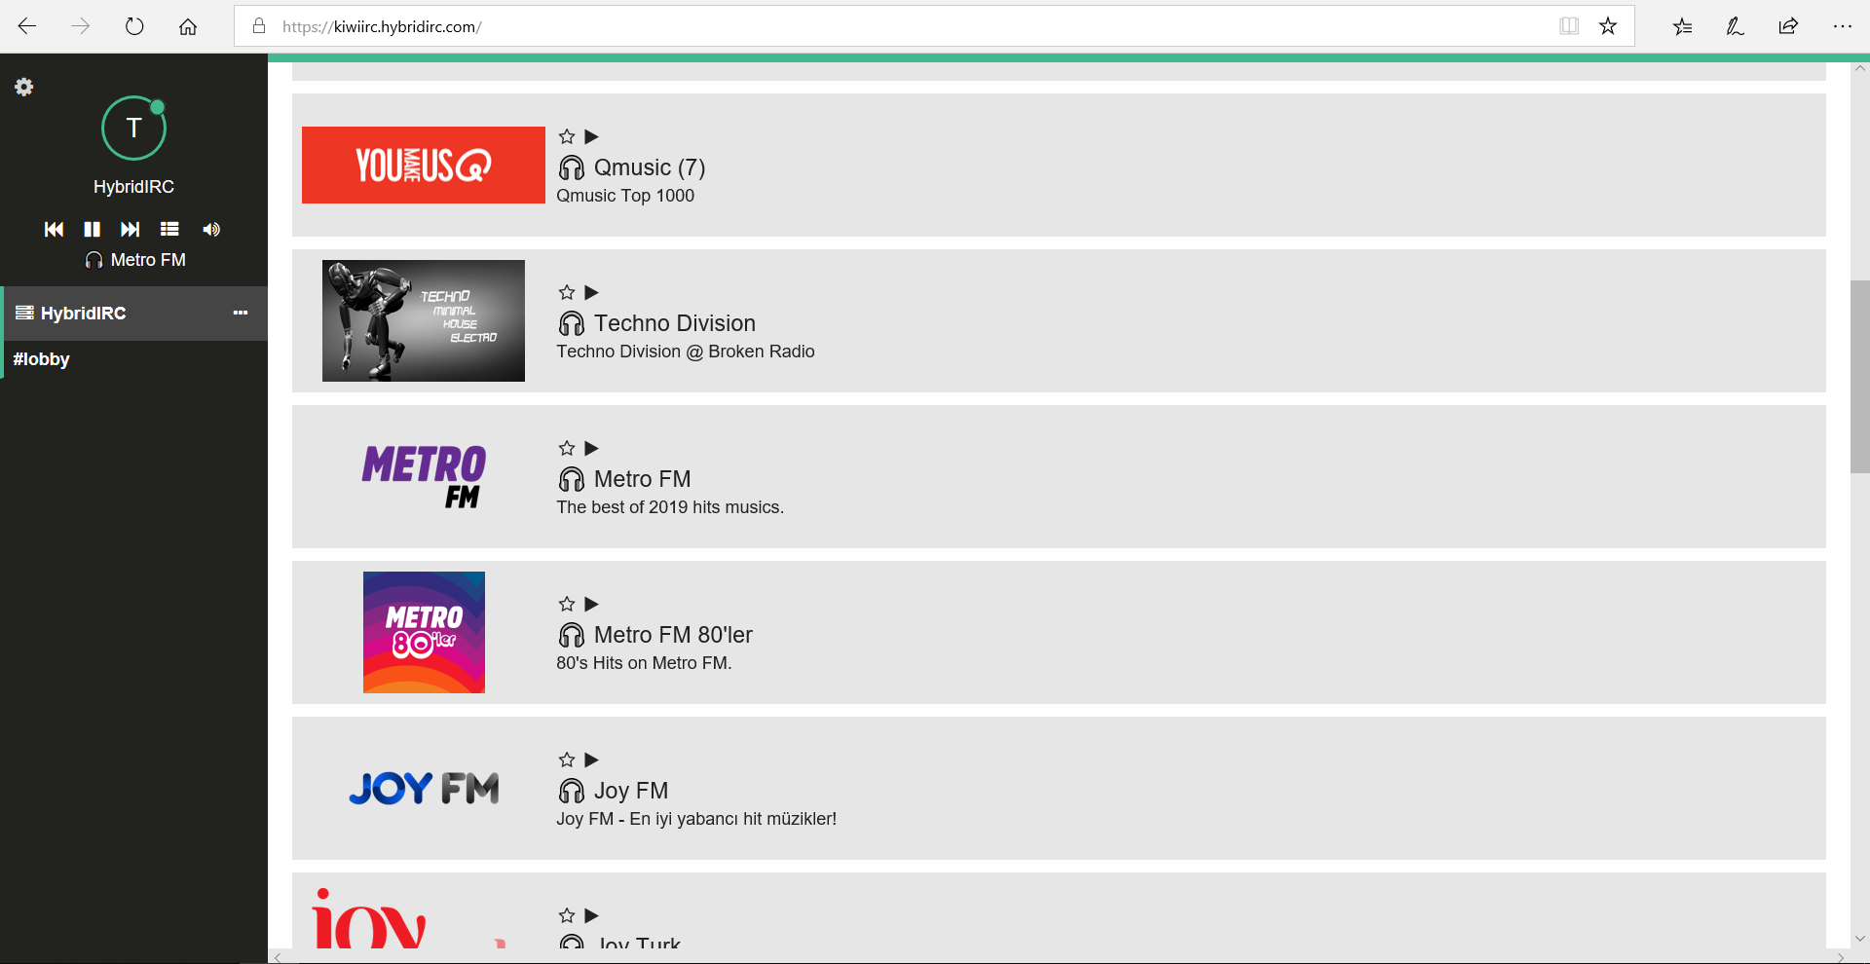Favorite the Techno Division station
This screenshot has height=964, width=1870.
pyautogui.click(x=567, y=292)
